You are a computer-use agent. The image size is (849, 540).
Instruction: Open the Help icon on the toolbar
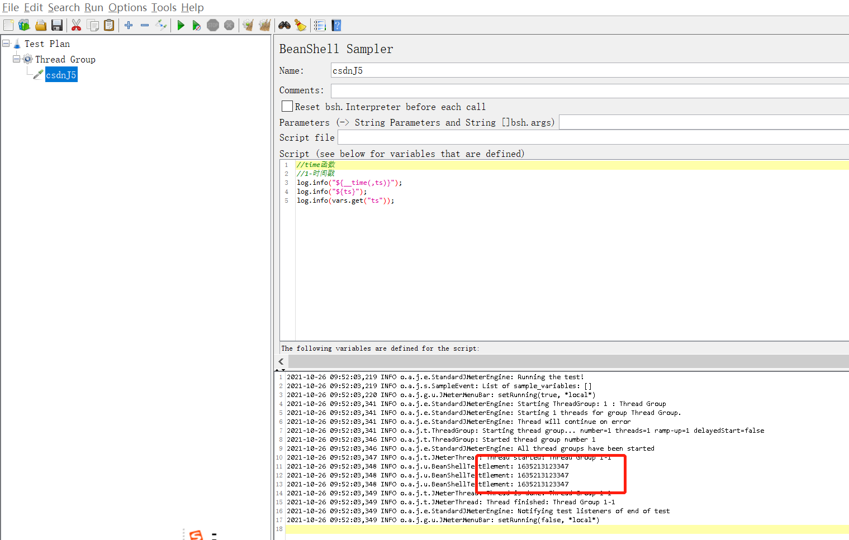(336, 25)
